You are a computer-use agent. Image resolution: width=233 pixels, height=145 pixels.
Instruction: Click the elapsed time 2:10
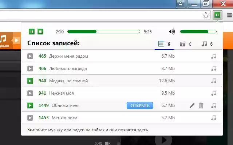point(60,32)
